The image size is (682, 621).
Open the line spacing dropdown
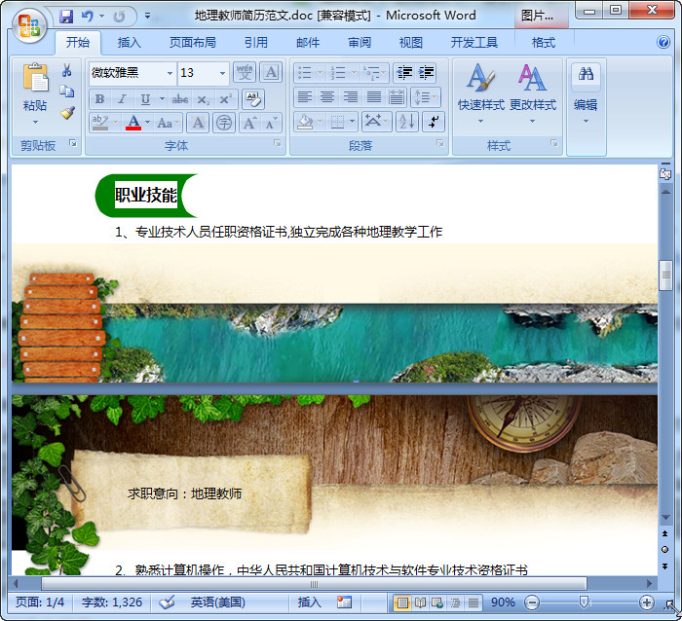click(x=425, y=97)
